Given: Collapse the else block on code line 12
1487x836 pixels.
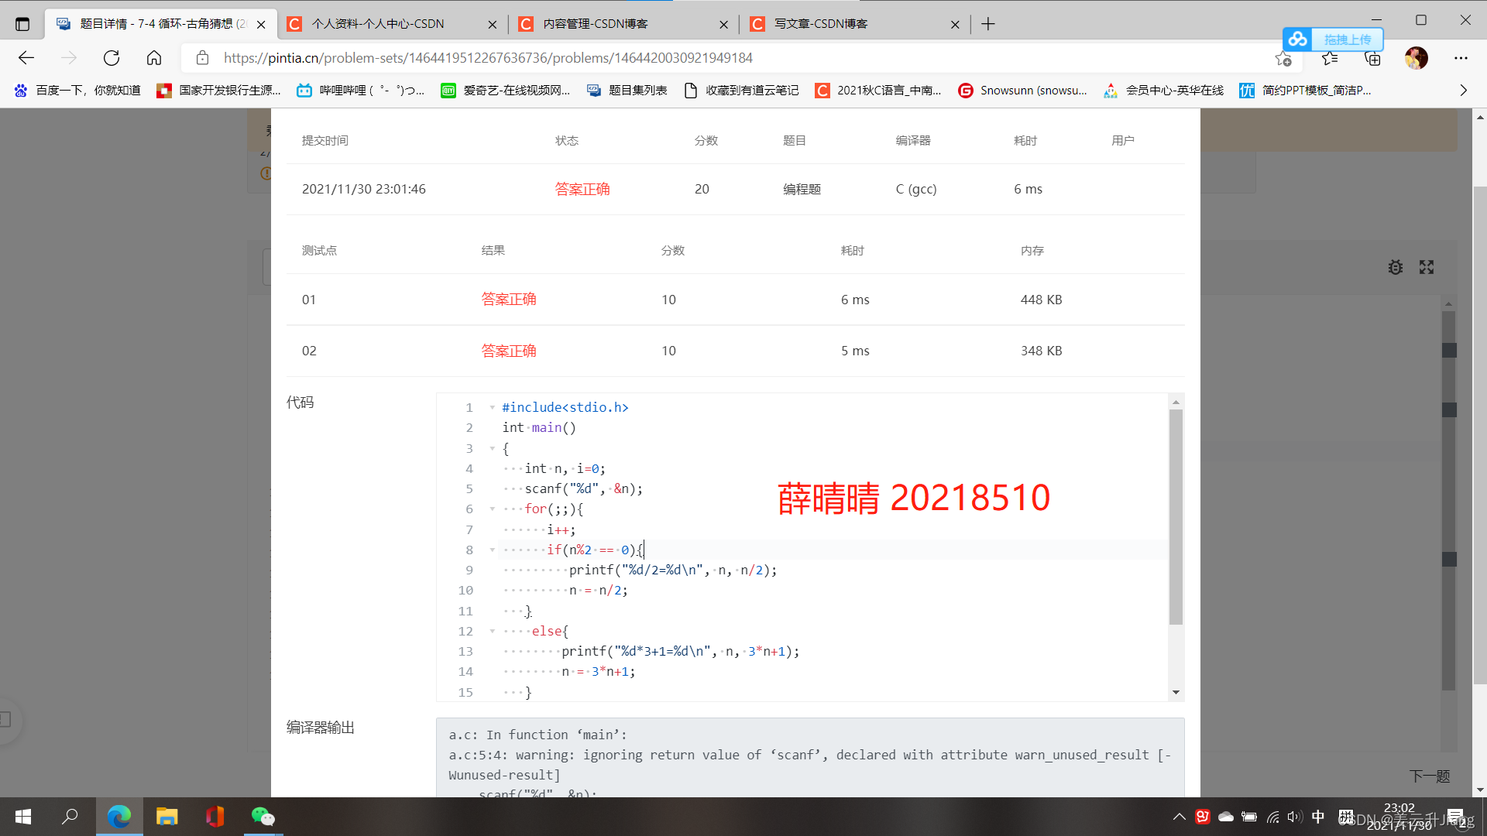Looking at the screenshot, I should (492, 631).
